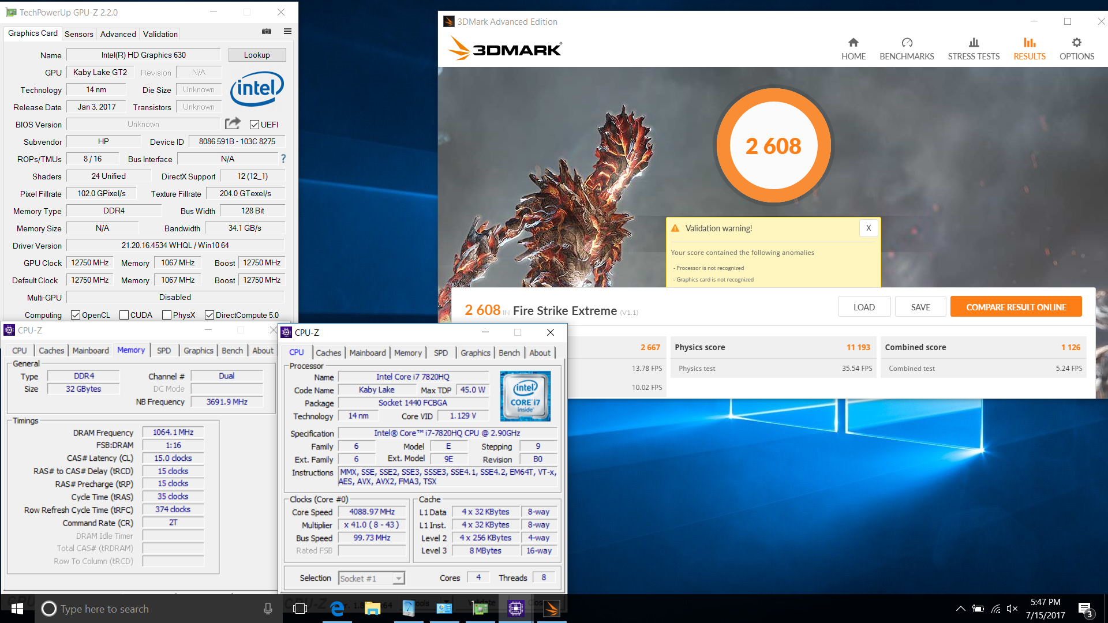Open the 3DMark Stress Tests section
Screen dimensions: 1108x623
click(x=974, y=49)
